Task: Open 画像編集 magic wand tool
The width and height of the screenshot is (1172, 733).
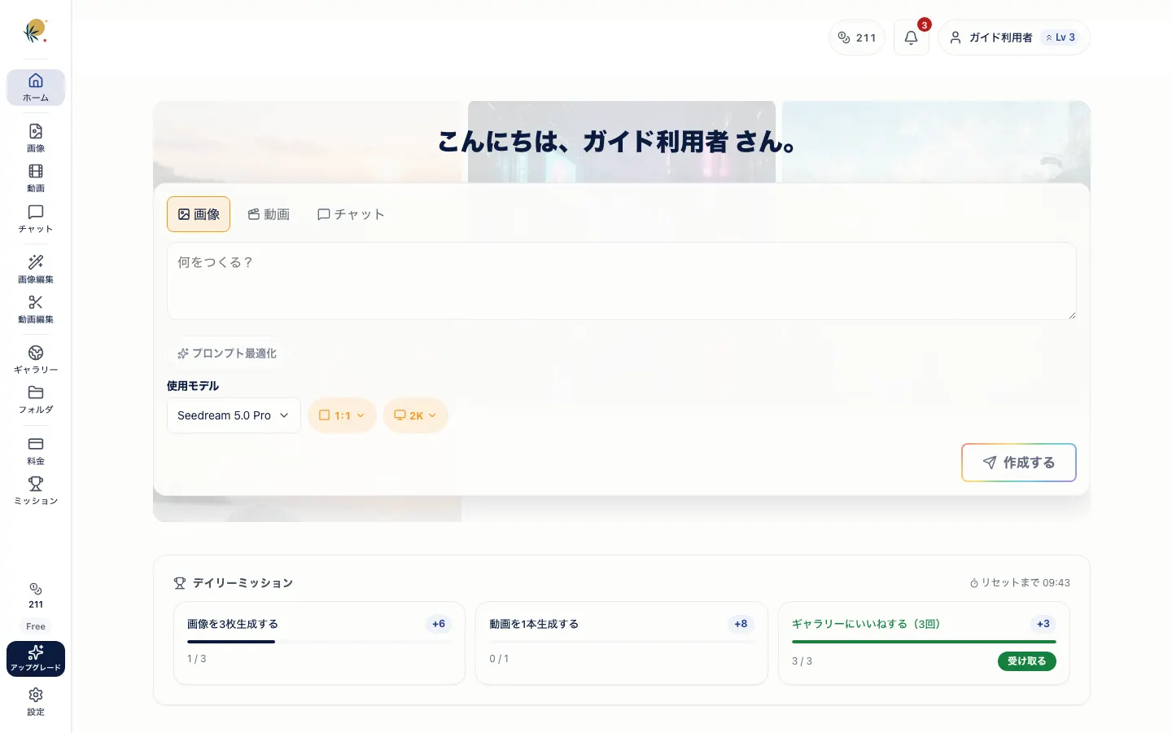Action: (x=36, y=270)
